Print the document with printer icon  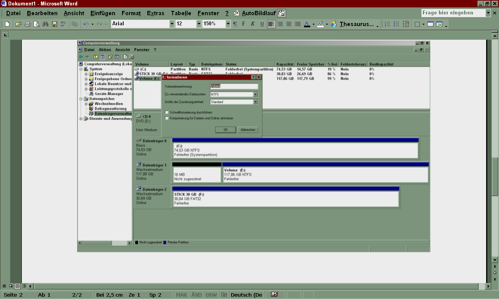tap(27, 24)
